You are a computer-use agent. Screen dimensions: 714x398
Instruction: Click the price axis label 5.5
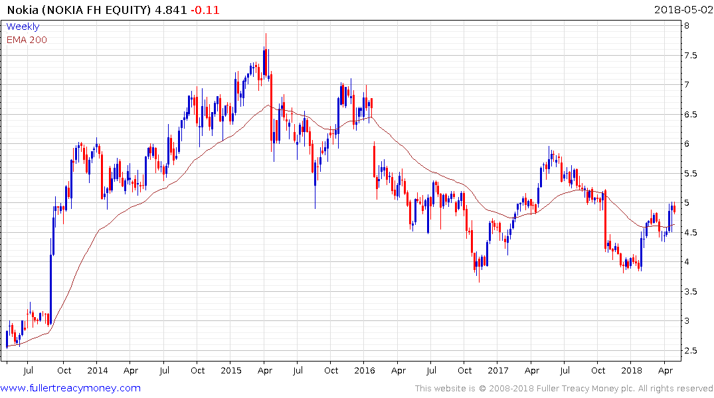tap(690, 173)
